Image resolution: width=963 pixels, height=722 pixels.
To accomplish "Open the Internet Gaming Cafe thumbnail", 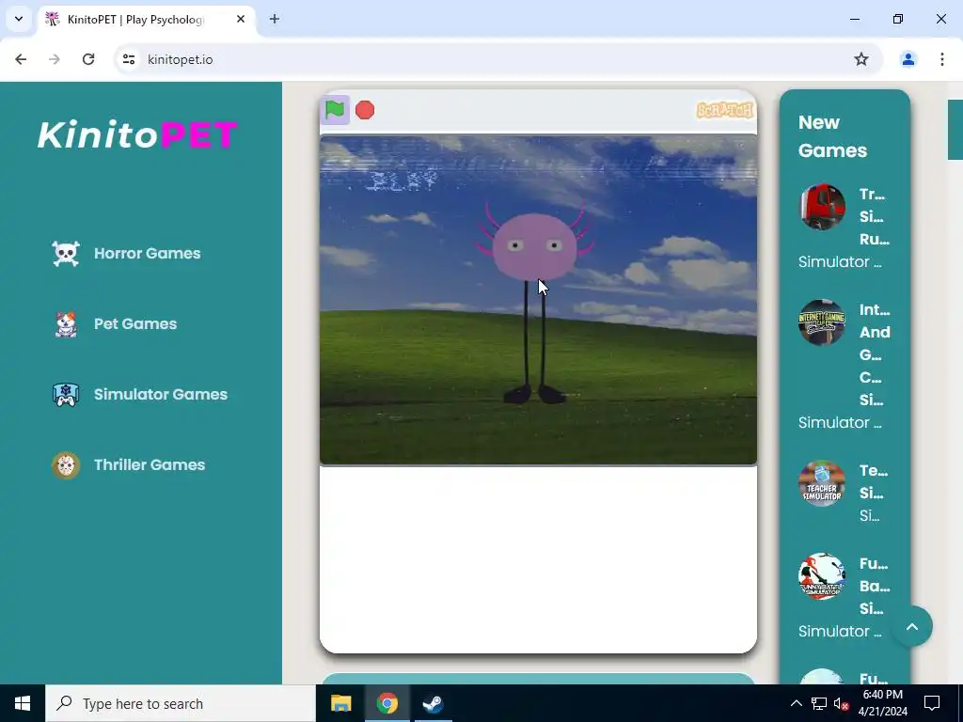I will coord(822,322).
